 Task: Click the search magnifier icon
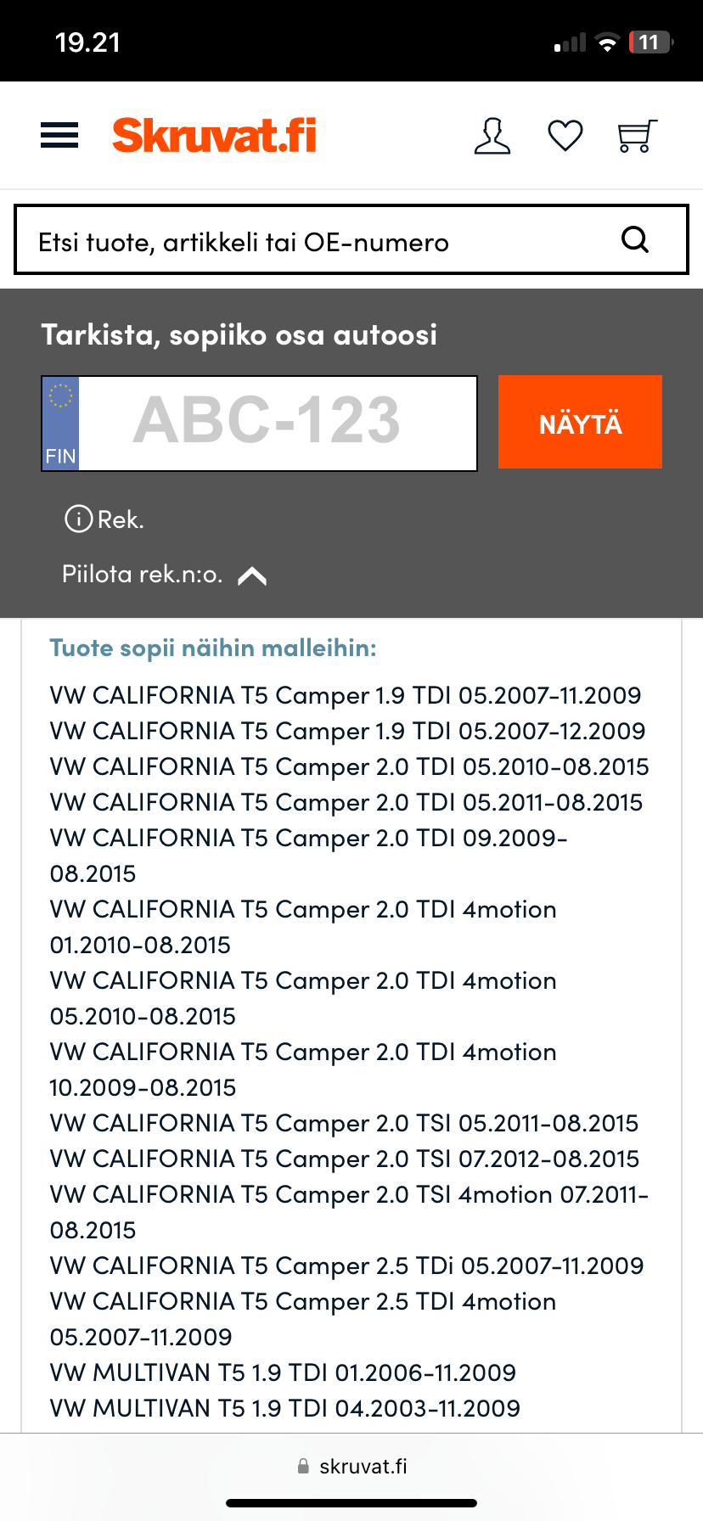(x=635, y=240)
